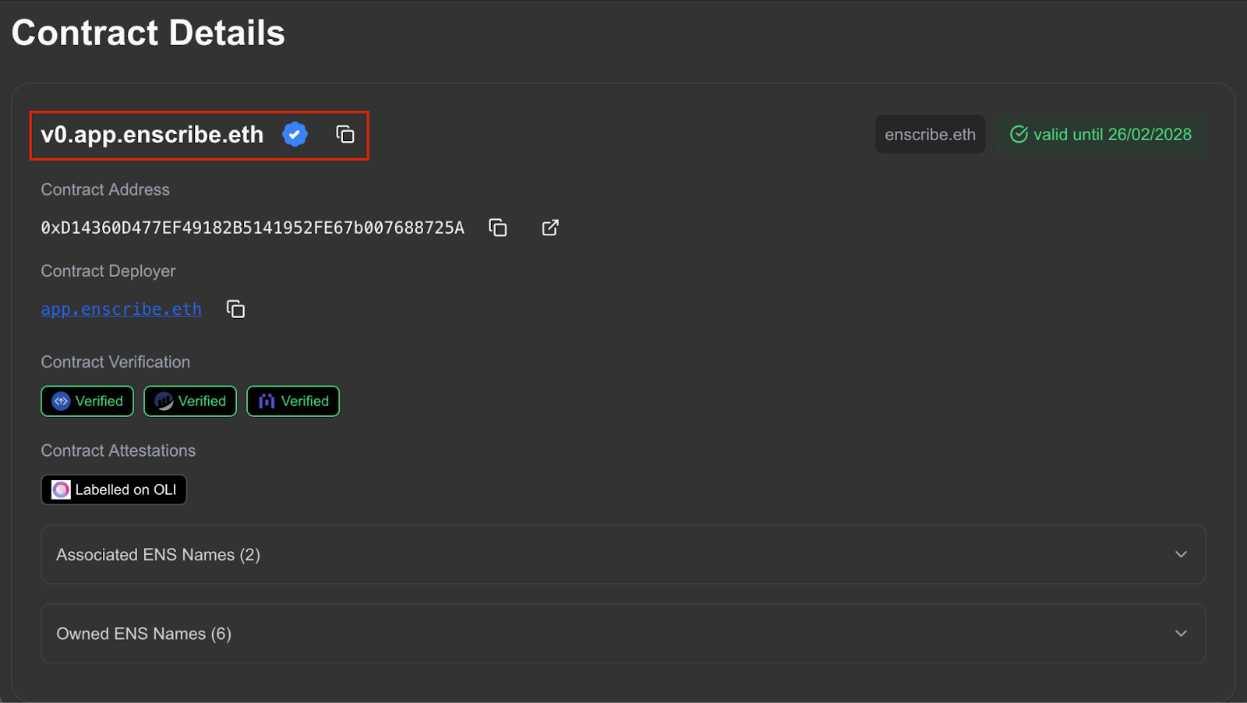
Task: Open the Labelled on OLI attestation
Action: [x=114, y=489]
